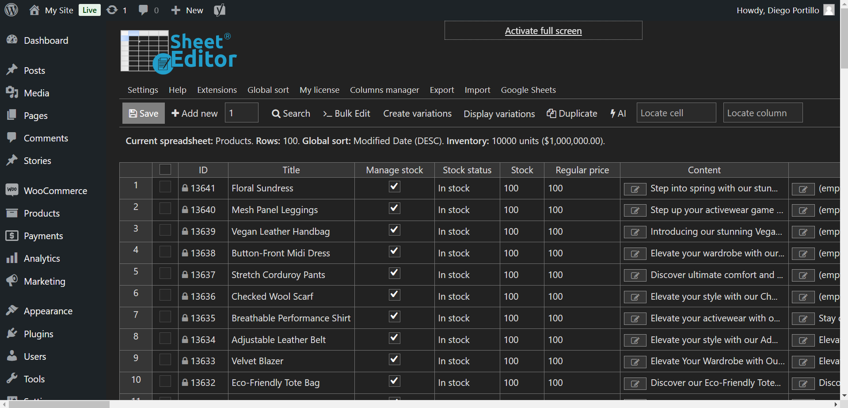The width and height of the screenshot is (848, 408).
Task: Click Diego Portillo's user avatar
Action: 829,10
